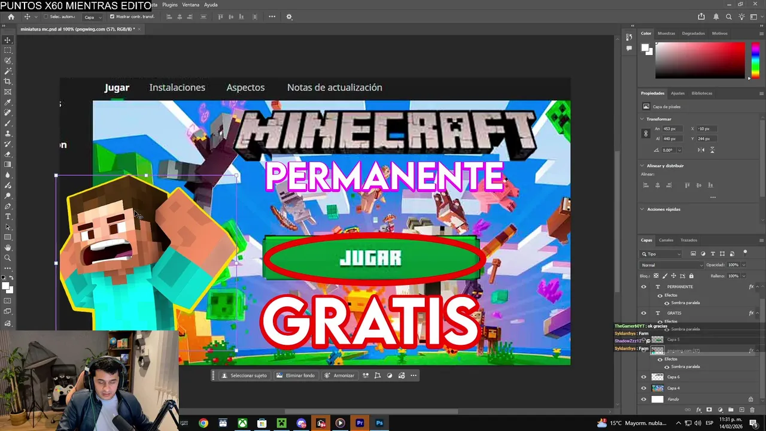Screen dimensions: 766x431
Task: Hide the PERMANENTE text layer
Action: 644,287
